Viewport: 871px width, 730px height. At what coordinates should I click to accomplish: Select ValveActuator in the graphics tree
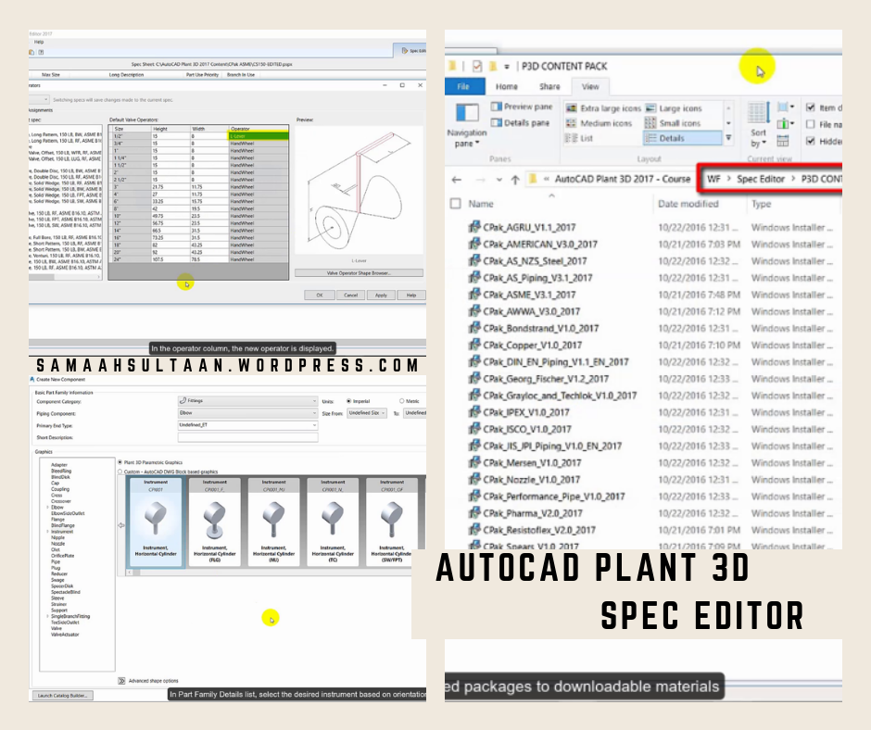[65, 635]
